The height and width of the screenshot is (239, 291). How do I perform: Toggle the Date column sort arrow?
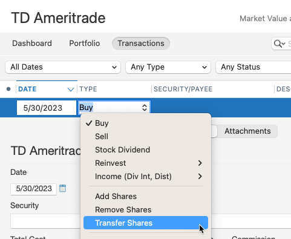[71, 89]
